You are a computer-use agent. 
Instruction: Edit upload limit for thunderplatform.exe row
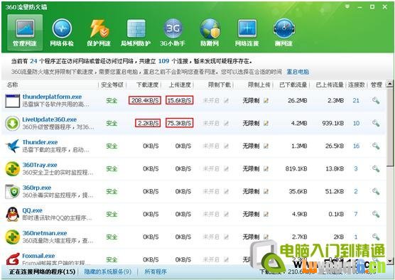266,100
